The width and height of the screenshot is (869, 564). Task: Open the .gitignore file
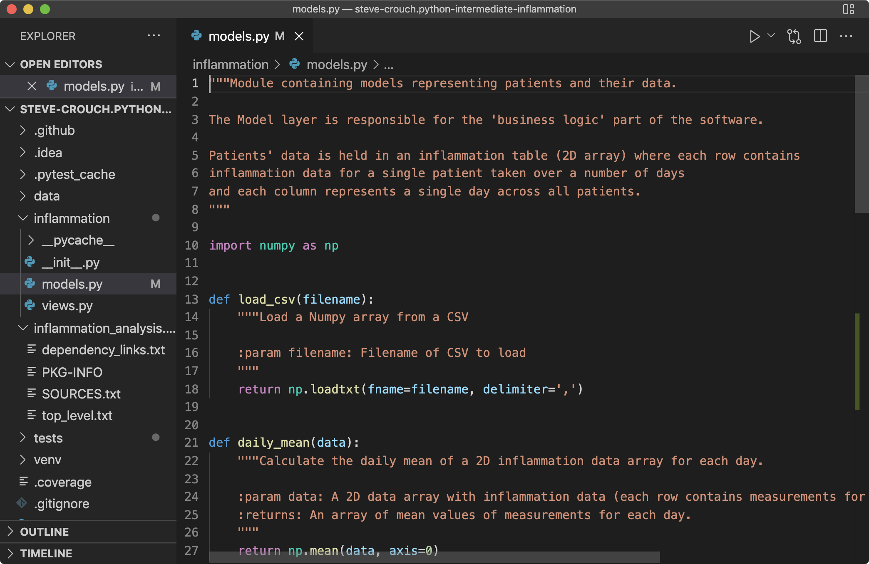pyautogui.click(x=62, y=504)
